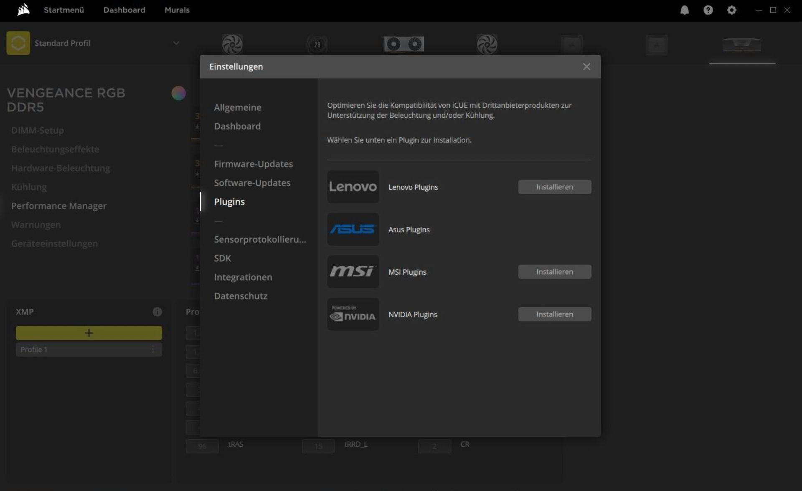Open the Dashboard tab in top bar
Viewport: 802px width, 491px height.
pos(124,10)
